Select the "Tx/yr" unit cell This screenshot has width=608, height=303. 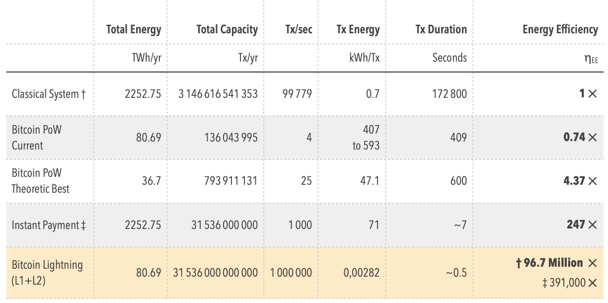(248, 58)
